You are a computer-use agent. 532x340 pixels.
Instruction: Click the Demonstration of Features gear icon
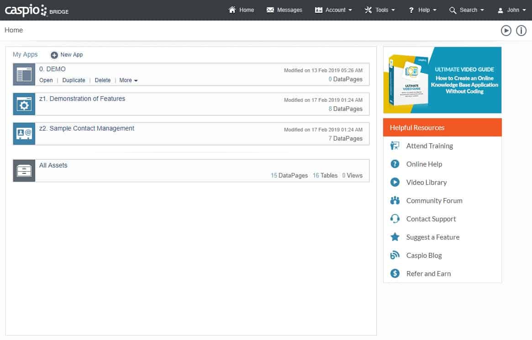[24, 105]
